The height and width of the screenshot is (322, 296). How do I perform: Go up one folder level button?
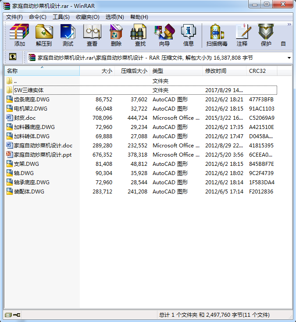click(x=13, y=57)
